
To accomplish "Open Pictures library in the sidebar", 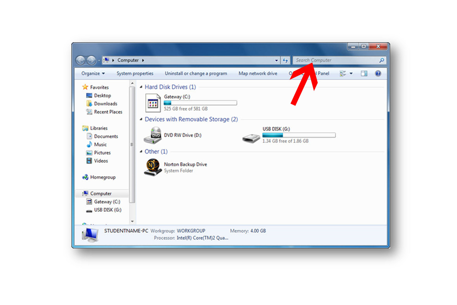I will point(102,153).
